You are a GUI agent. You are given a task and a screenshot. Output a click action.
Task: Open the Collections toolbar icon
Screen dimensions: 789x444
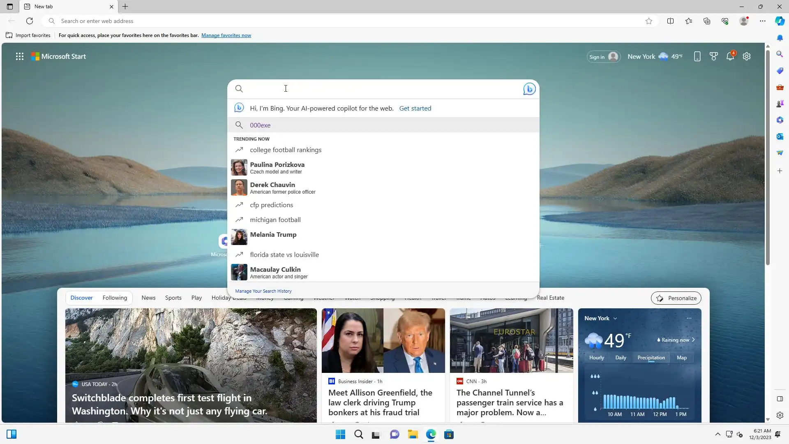pyautogui.click(x=707, y=21)
